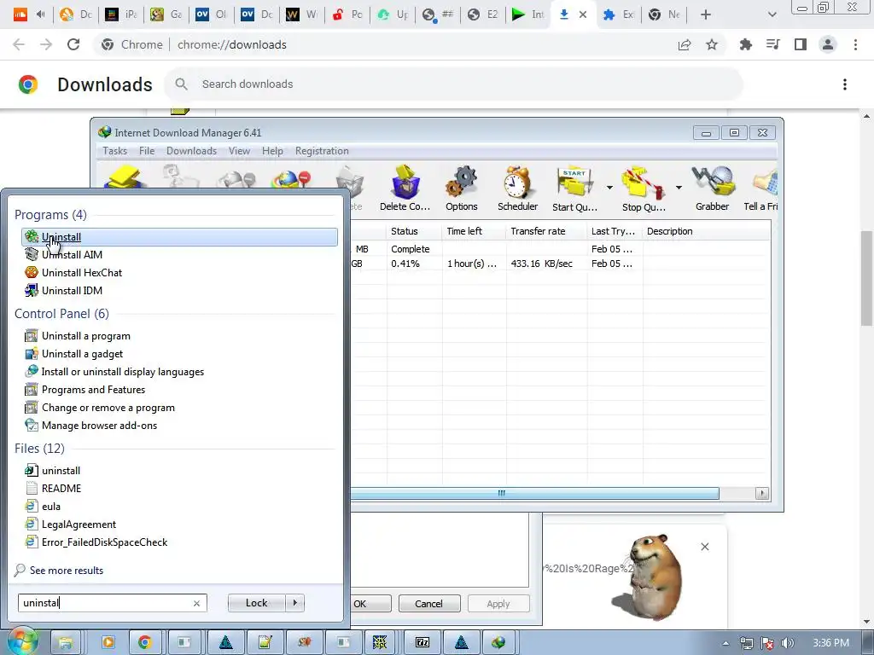The height and width of the screenshot is (655, 874).
Task: Expand Start Queue dropdown arrow
Action: [x=609, y=188]
